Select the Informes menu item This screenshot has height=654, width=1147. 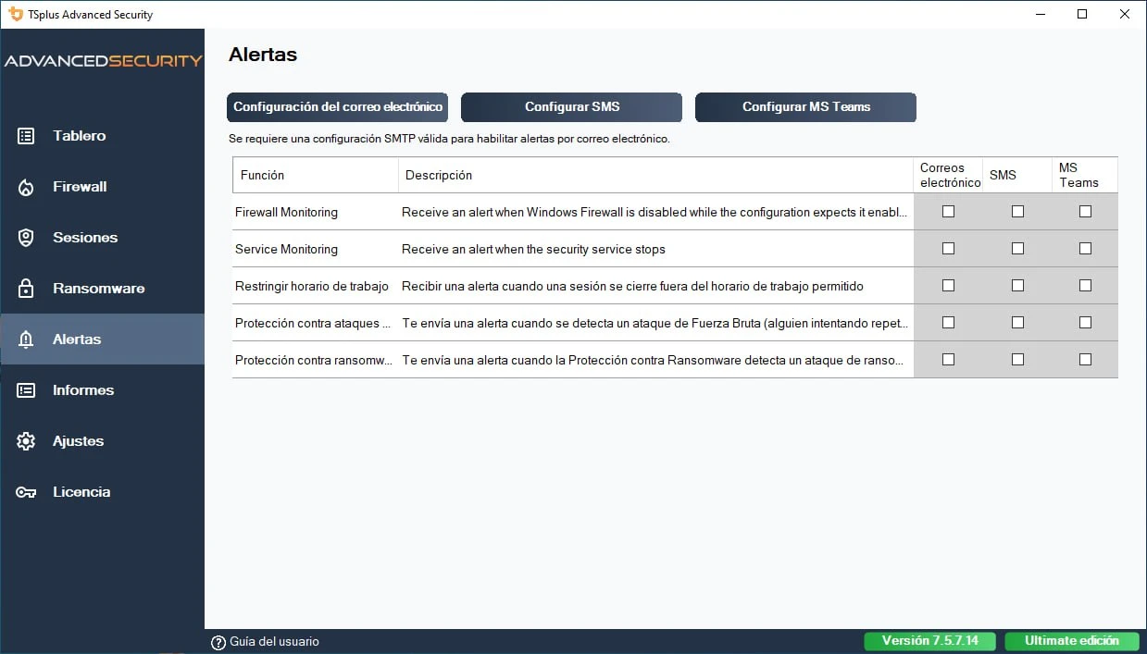coord(102,390)
